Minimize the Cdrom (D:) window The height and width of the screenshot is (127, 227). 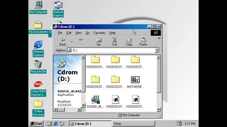149,27
